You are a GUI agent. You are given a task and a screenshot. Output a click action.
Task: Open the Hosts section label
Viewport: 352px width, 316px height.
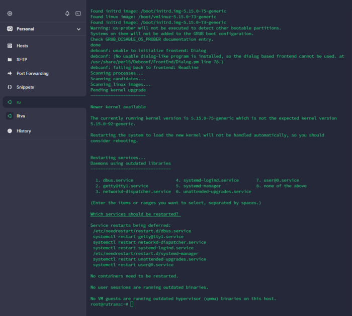click(x=22, y=46)
